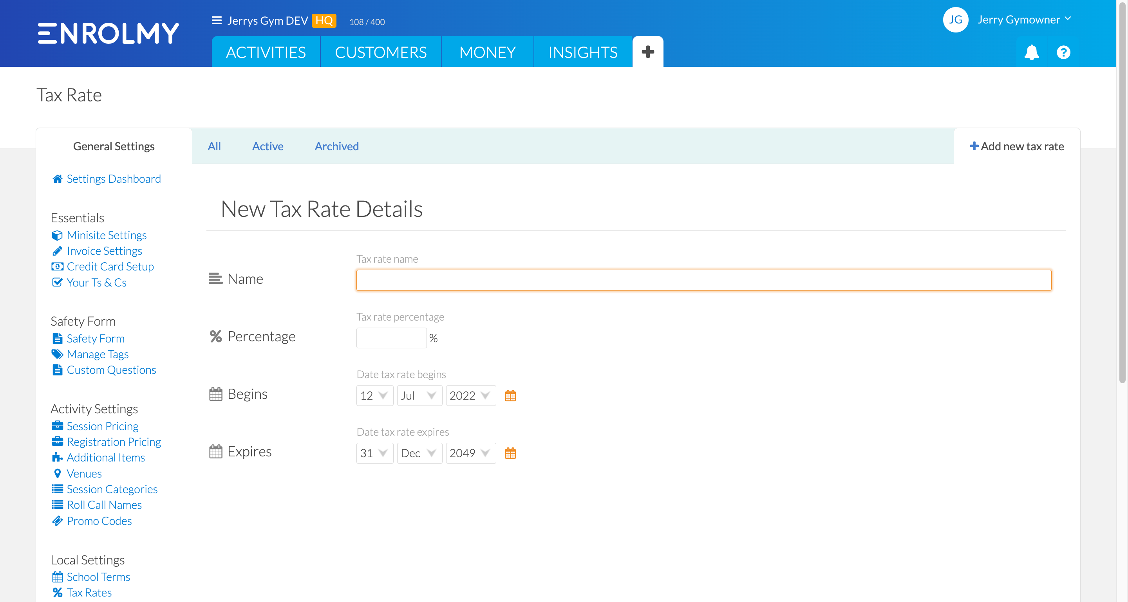
Task: Click the Safety Form document icon
Action: 57,339
